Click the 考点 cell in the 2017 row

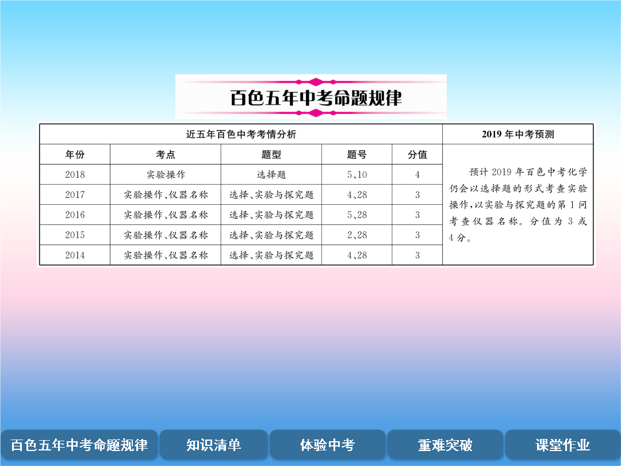[166, 194]
